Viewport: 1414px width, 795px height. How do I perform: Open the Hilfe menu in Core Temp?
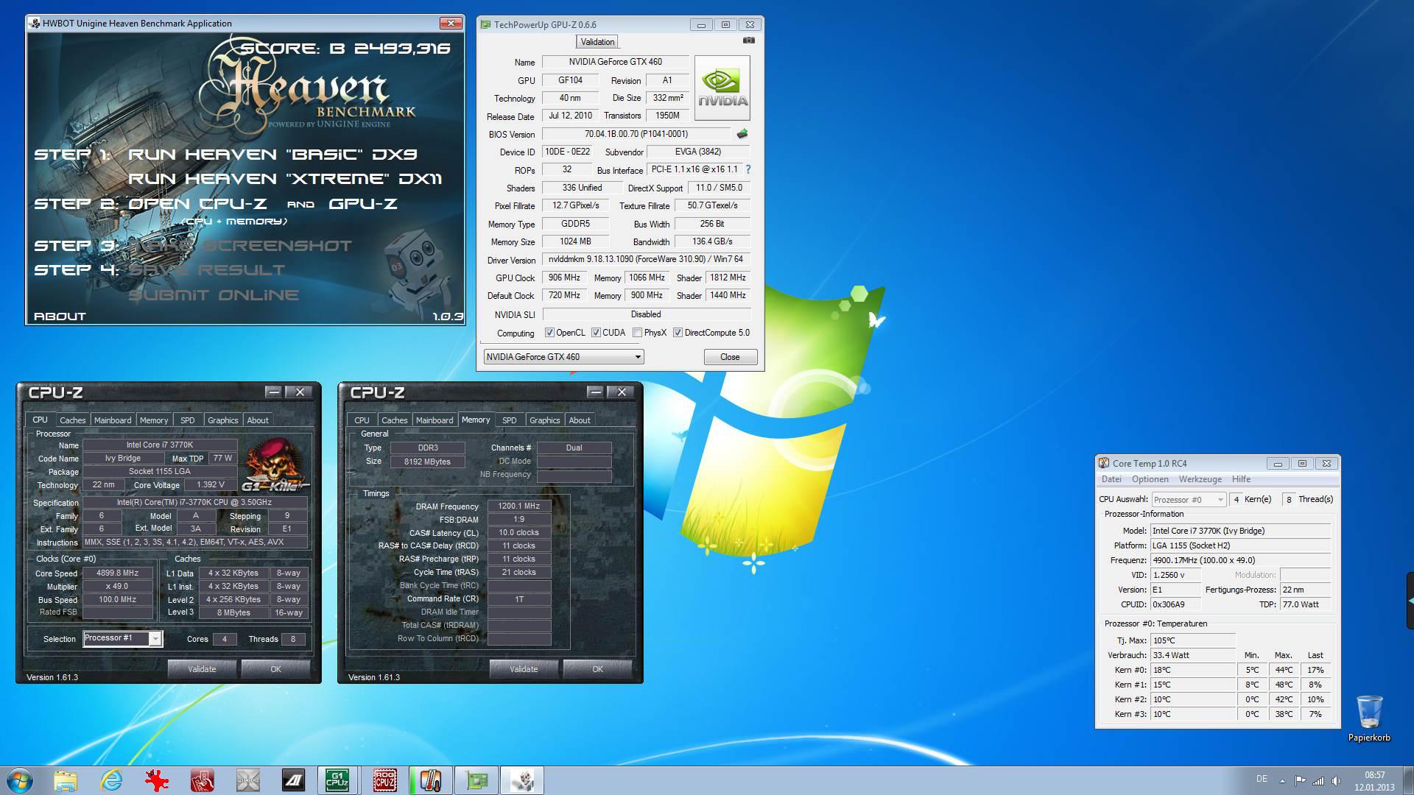(x=1241, y=479)
